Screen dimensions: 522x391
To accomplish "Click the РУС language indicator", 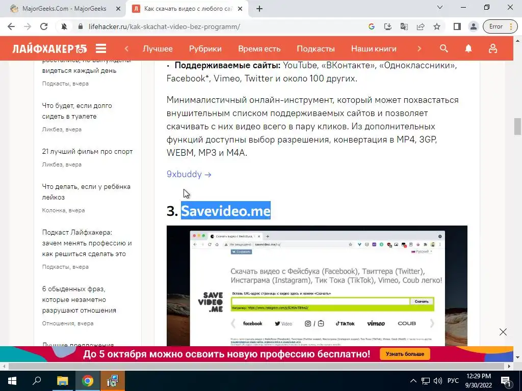I will click(453, 381).
